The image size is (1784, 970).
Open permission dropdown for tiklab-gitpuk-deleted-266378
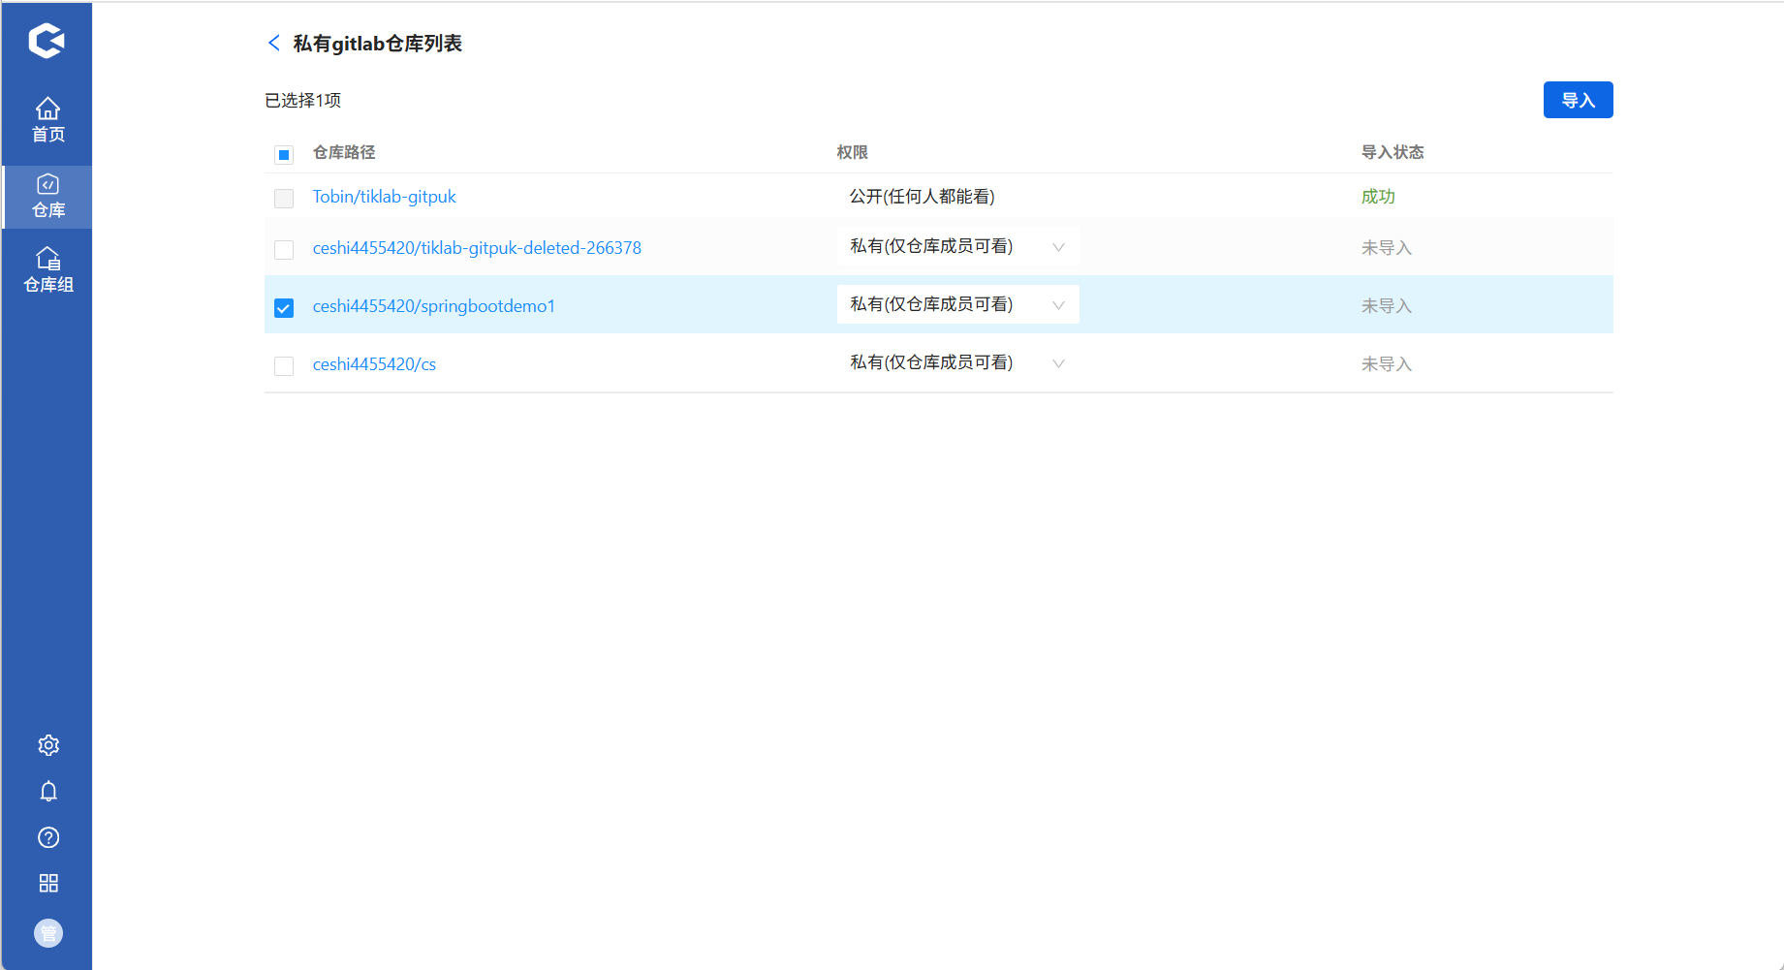[x=957, y=246]
